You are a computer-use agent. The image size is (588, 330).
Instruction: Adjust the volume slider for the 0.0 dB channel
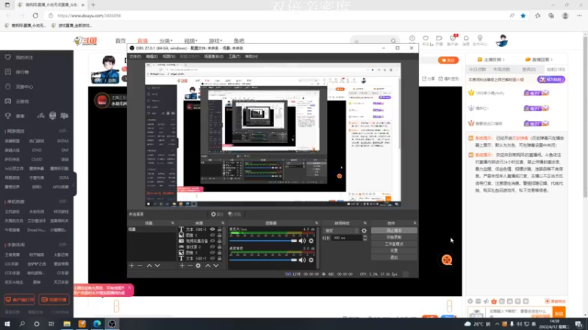click(263, 260)
